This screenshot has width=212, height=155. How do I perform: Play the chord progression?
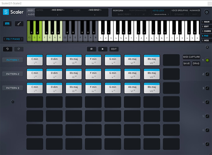103,49
